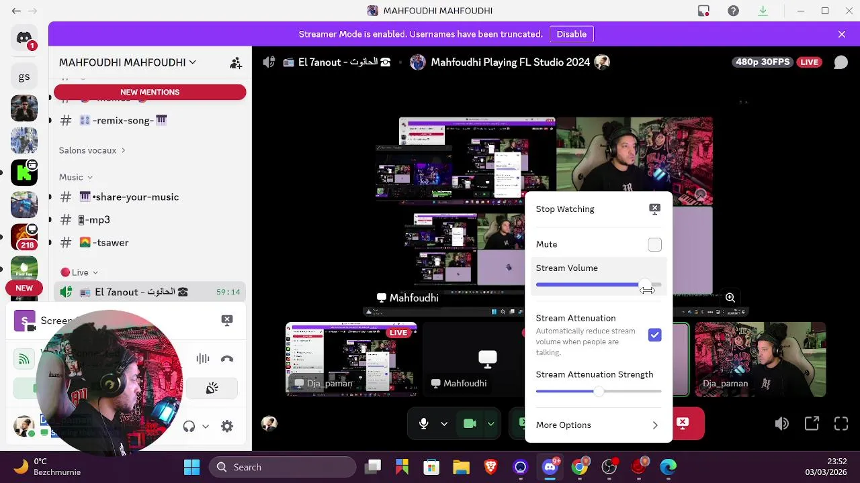Open Microsoft Store from taskbar
Image resolution: width=860 pixels, height=483 pixels.
[431, 467]
